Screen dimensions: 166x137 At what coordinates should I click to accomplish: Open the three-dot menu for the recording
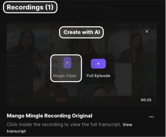[151, 117]
